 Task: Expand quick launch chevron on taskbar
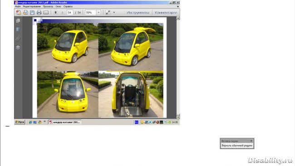tap(44, 122)
